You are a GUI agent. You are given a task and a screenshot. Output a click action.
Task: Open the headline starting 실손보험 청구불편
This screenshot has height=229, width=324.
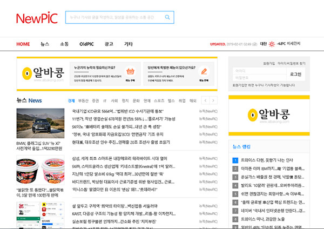click(114, 221)
